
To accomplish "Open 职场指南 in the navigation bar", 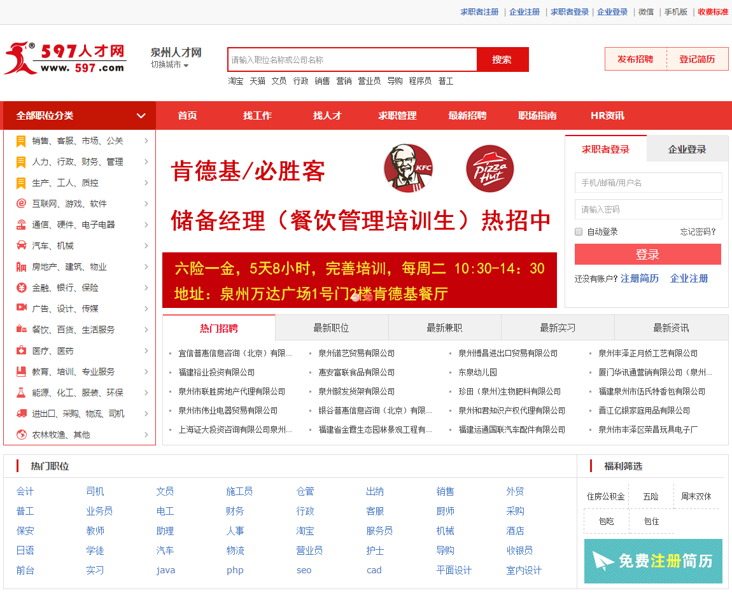I will (x=537, y=116).
